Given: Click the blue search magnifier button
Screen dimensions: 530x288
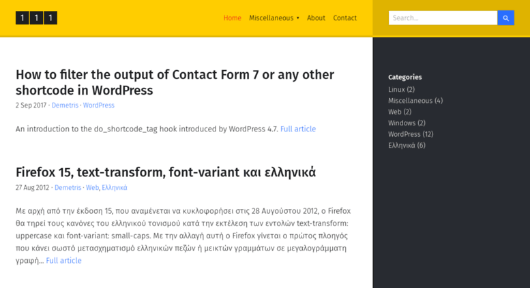Looking at the screenshot, I should [x=505, y=18].
